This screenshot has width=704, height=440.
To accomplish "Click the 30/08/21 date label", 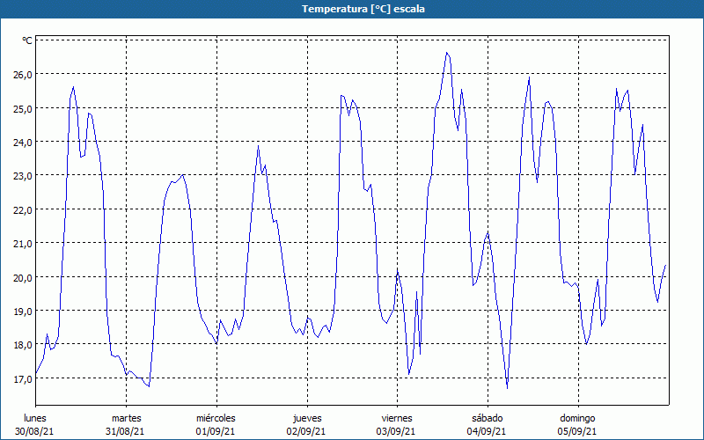I will [34, 431].
